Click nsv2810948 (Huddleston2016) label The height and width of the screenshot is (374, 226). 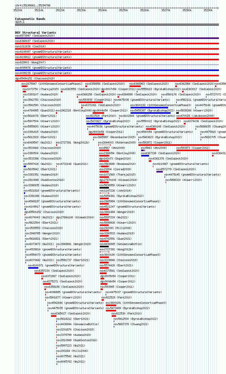tap(44, 180)
